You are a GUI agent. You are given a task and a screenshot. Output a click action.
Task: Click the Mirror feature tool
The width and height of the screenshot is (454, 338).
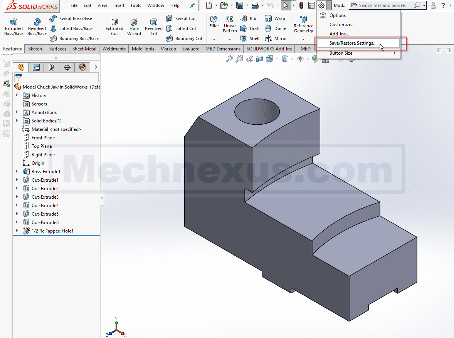tap(276, 38)
